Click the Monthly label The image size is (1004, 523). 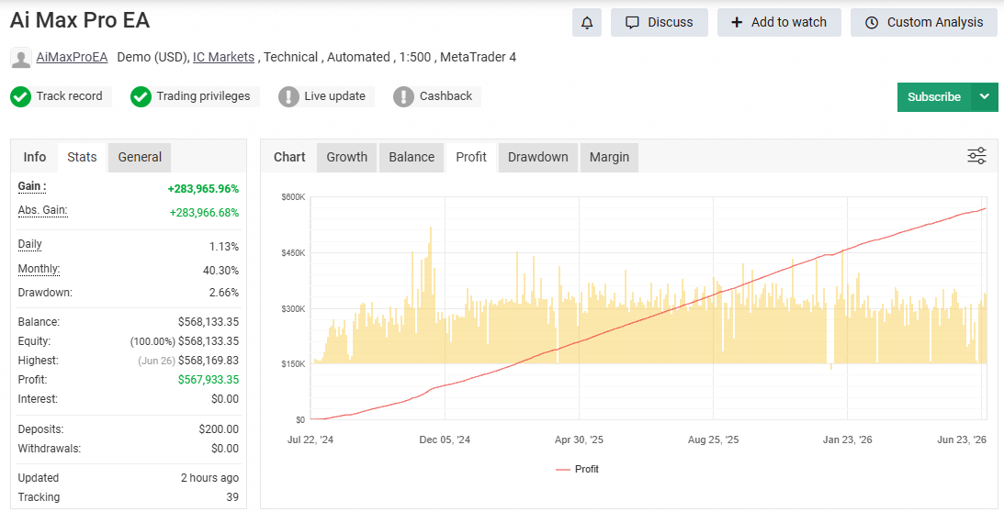39,269
